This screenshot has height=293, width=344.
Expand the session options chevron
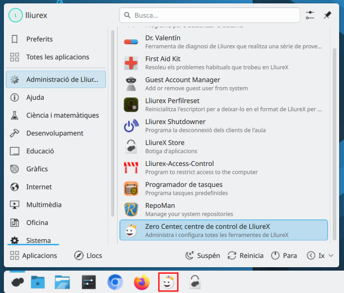[x=331, y=256]
